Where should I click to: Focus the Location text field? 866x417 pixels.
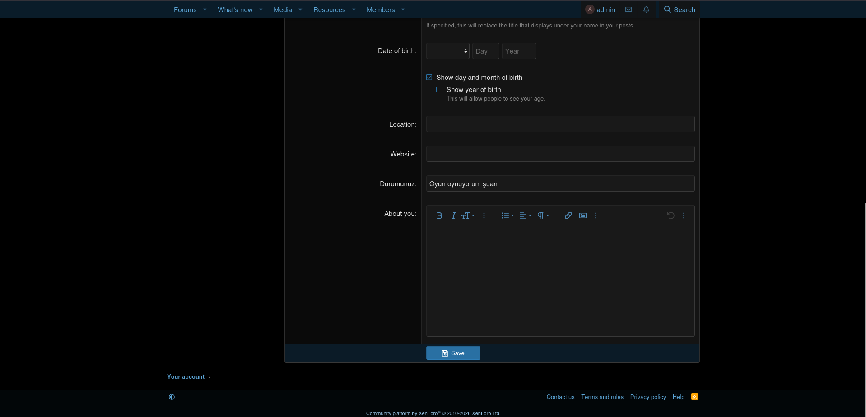coord(560,124)
